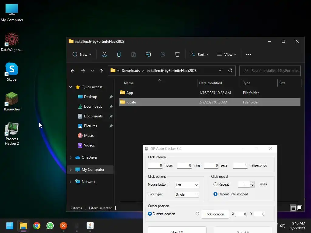Image resolution: width=311 pixels, height=233 pixels.
Task: Open the See more (three dots) menu
Action: pos(248,55)
